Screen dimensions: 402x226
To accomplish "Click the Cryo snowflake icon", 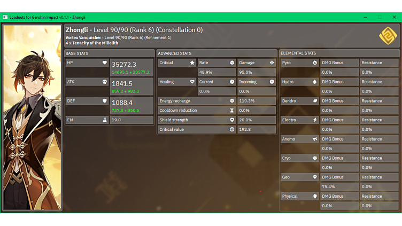I will [315, 158].
